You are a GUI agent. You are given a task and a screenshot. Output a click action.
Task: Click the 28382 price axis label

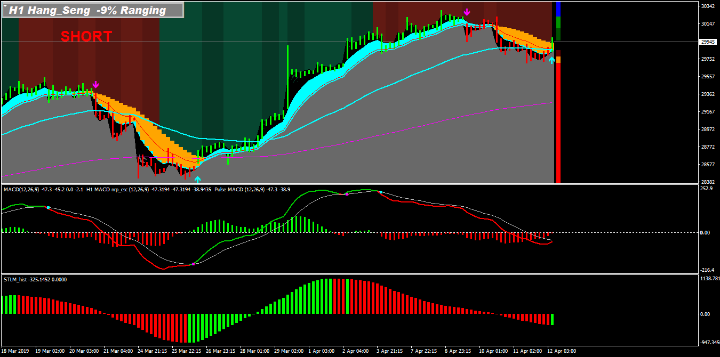coord(708,182)
